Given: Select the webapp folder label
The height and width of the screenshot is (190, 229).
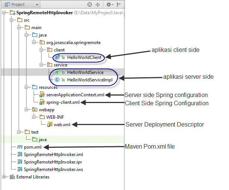Looking at the screenshot, I should point(47,110).
